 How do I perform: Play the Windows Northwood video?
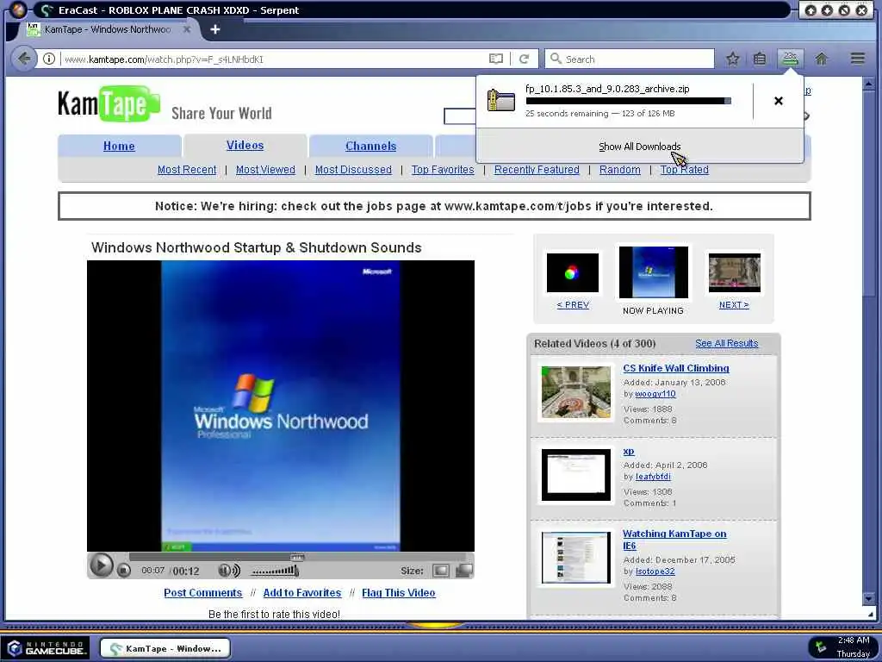(x=102, y=565)
